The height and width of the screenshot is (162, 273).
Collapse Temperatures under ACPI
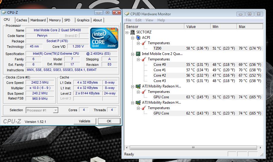(138, 43)
